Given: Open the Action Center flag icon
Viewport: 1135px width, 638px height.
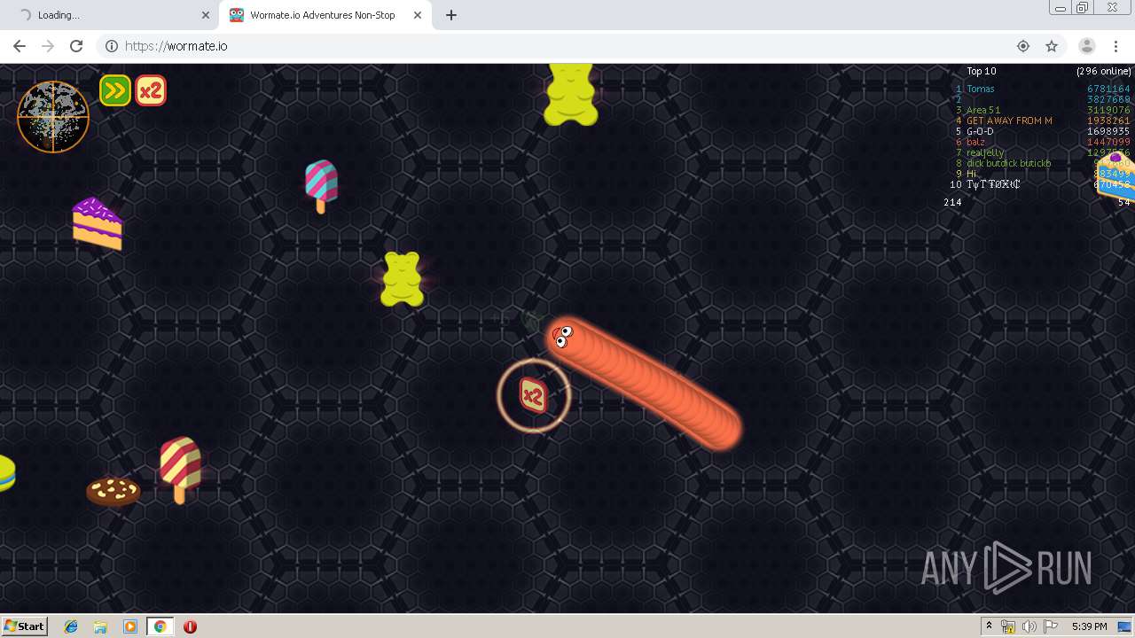Looking at the screenshot, I should (x=1051, y=626).
